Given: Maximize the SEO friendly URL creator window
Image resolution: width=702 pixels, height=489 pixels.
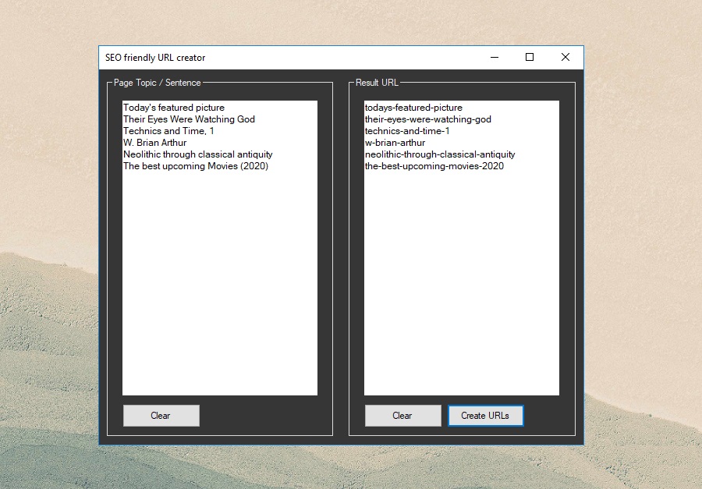Looking at the screenshot, I should [x=530, y=57].
